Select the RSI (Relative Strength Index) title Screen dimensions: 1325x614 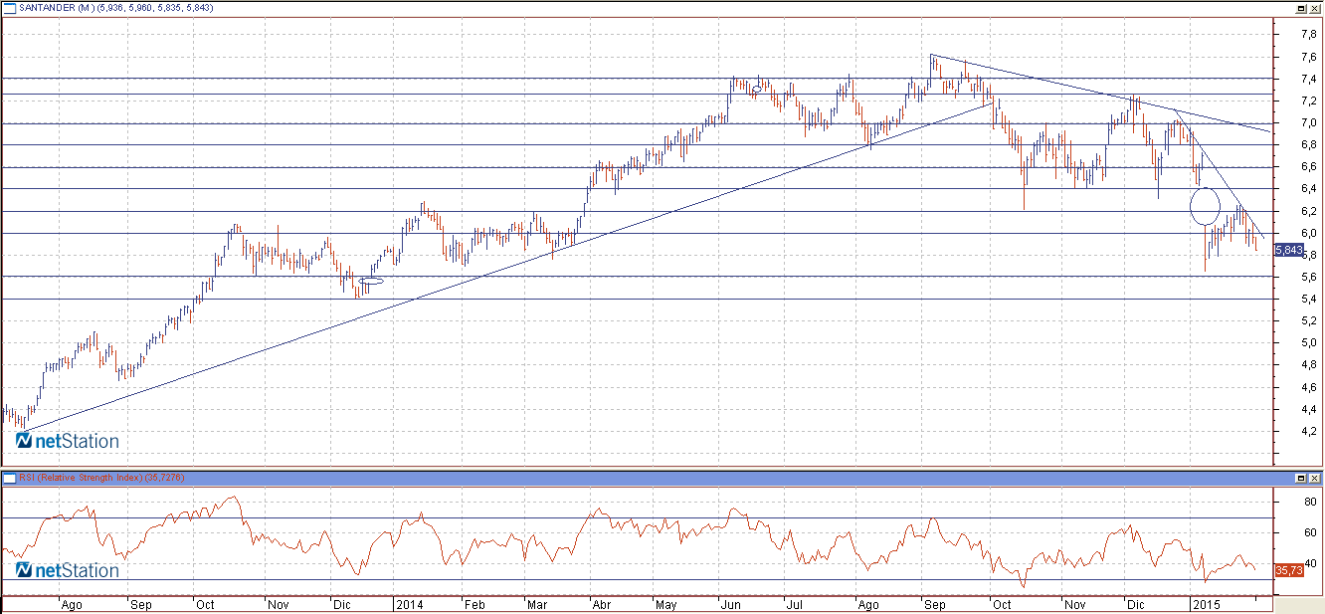pyautogui.click(x=101, y=478)
